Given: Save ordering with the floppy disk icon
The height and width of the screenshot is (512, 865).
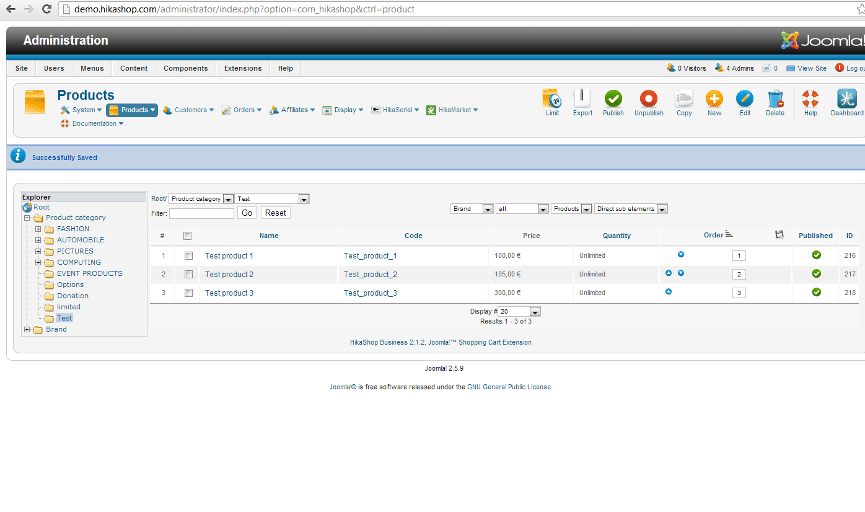Looking at the screenshot, I should pos(779,234).
